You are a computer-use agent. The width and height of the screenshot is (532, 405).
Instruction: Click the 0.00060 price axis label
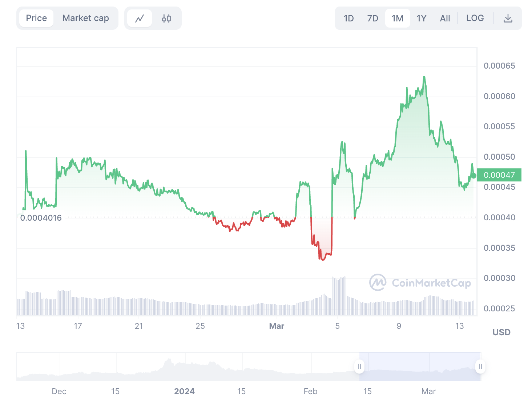click(x=499, y=96)
